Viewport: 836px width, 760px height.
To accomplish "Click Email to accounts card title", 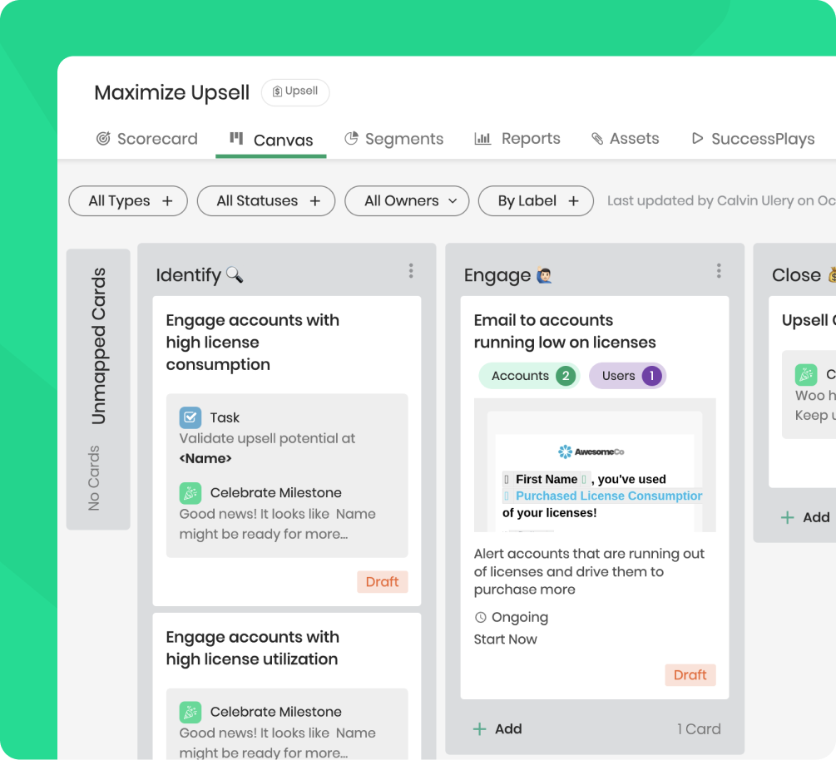I will click(565, 331).
